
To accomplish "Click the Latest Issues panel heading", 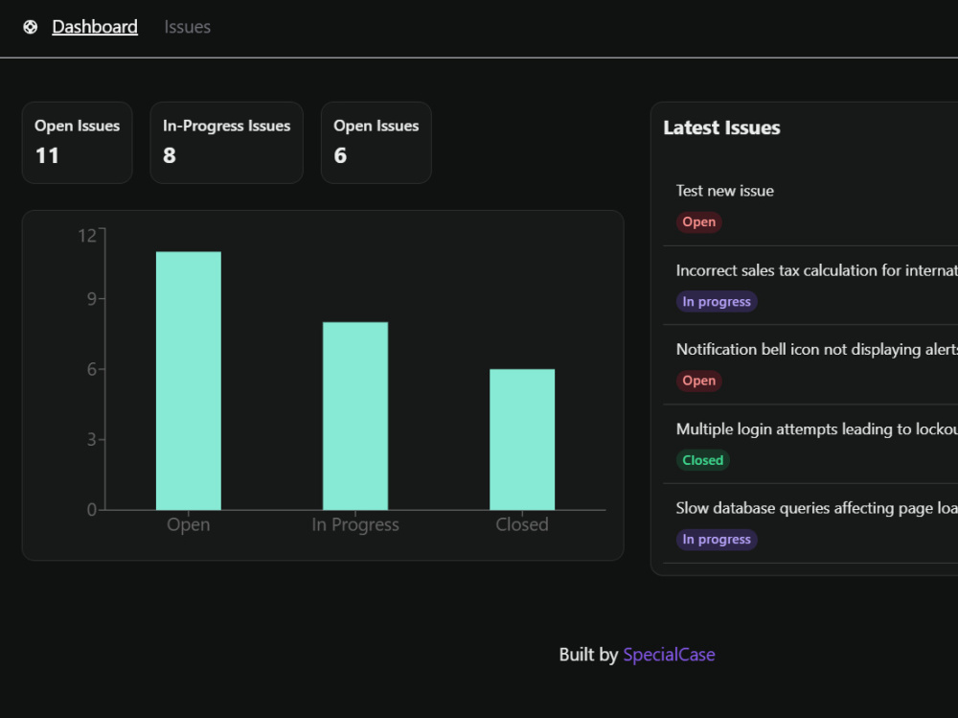I will pyautogui.click(x=721, y=127).
